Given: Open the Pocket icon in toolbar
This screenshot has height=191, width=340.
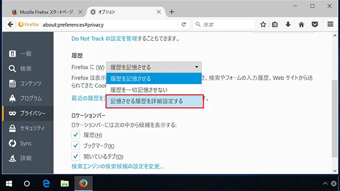Looking at the screenshot, I should click(x=315, y=24).
